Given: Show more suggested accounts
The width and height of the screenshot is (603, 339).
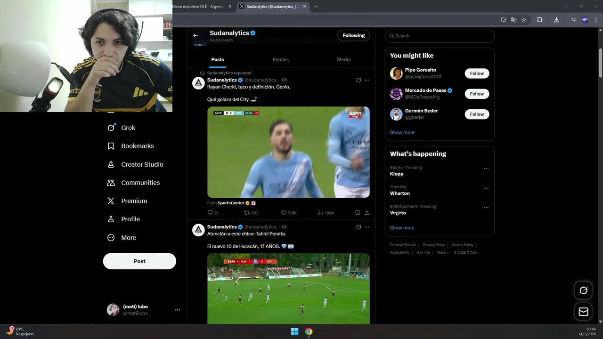Looking at the screenshot, I should pyautogui.click(x=402, y=132).
